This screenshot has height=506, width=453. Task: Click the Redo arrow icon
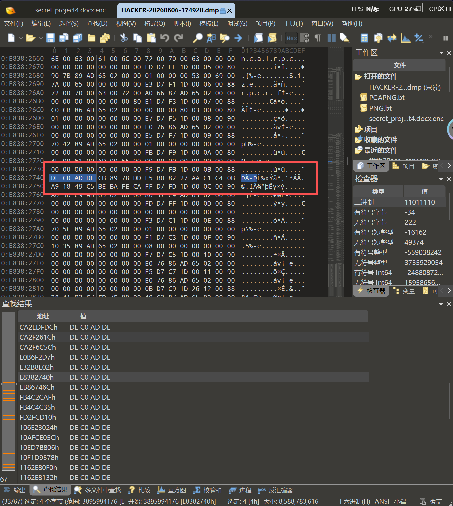tap(178, 38)
